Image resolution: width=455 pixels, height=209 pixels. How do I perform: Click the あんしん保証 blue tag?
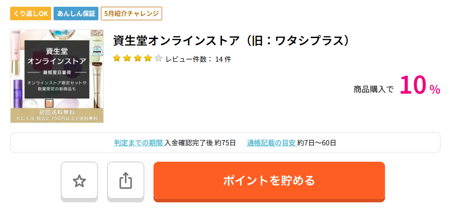coord(76,14)
